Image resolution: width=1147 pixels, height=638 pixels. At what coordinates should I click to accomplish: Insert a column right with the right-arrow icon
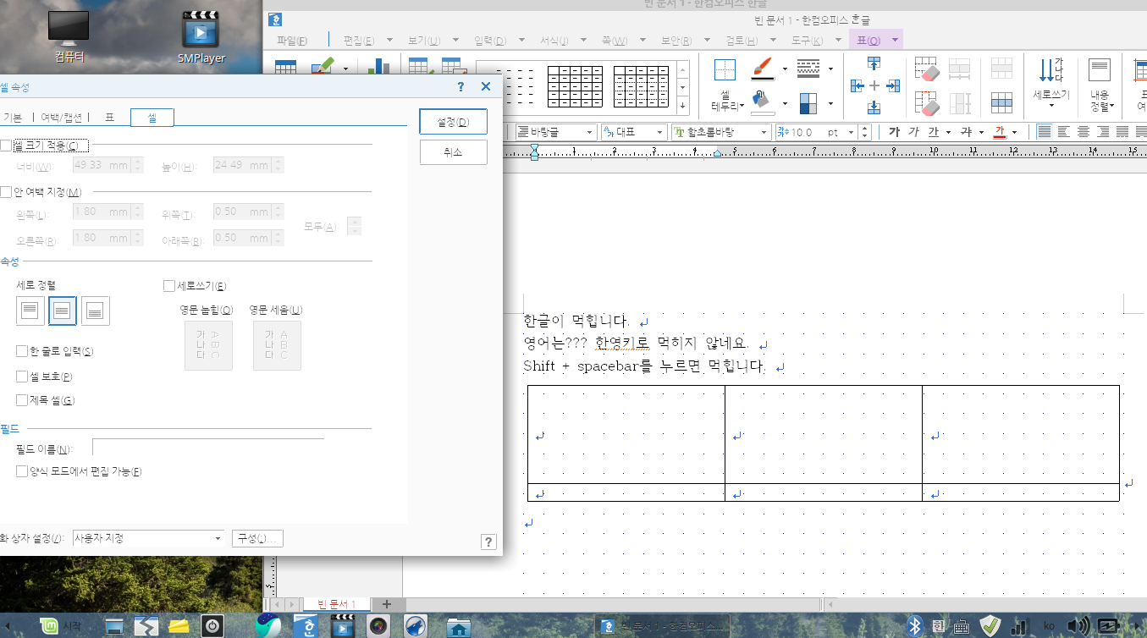pos(892,85)
